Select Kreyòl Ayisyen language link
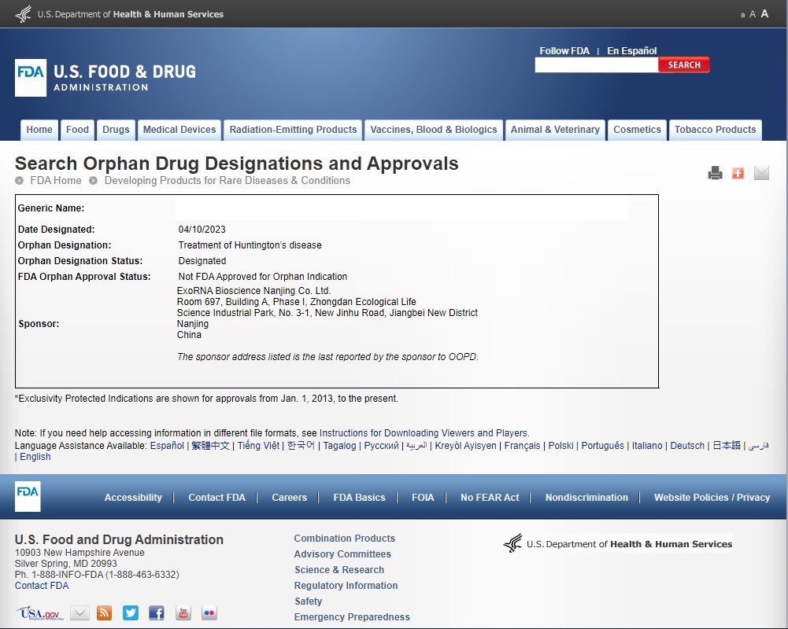Screen dimensions: 788x629 465,445
